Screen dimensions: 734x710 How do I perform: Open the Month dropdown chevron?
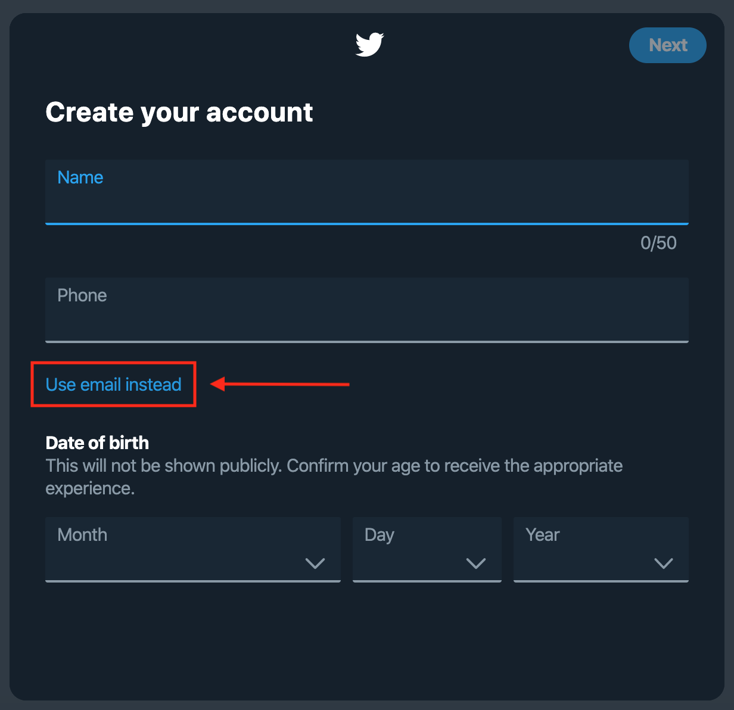[x=315, y=563]
